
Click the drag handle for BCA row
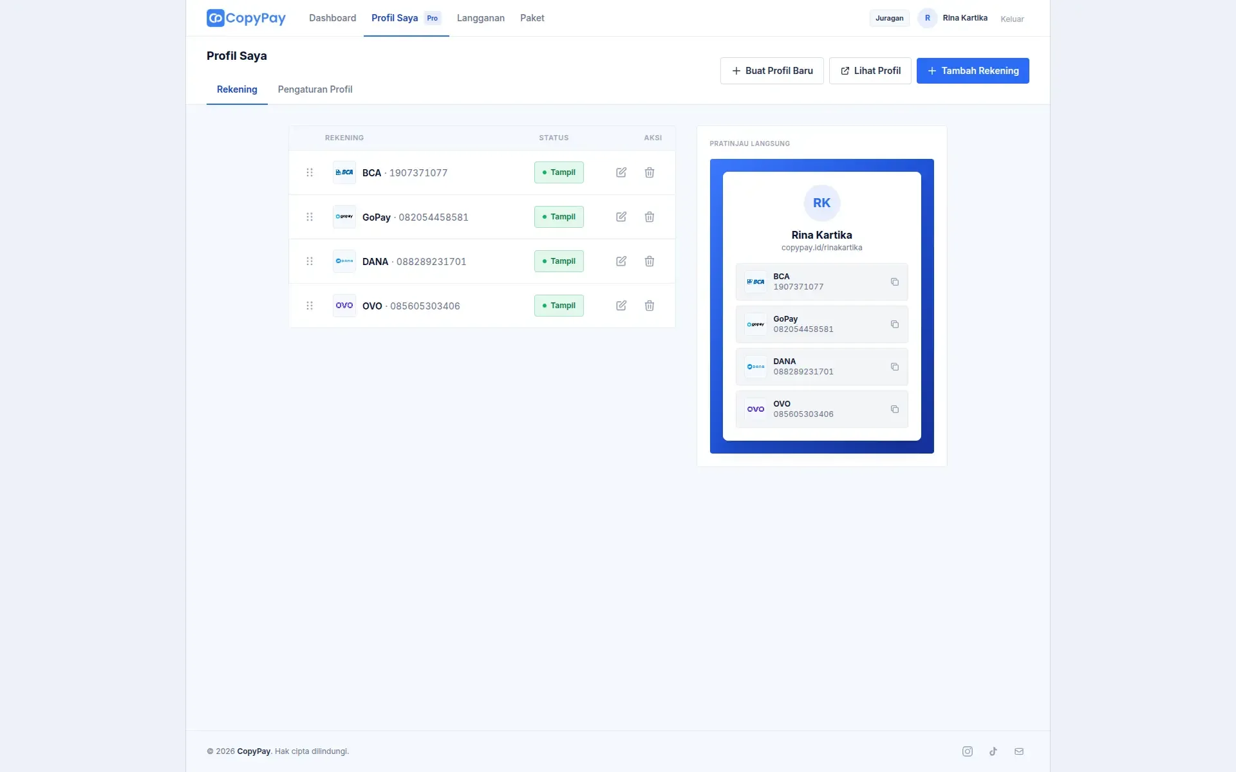coord(310,172)
